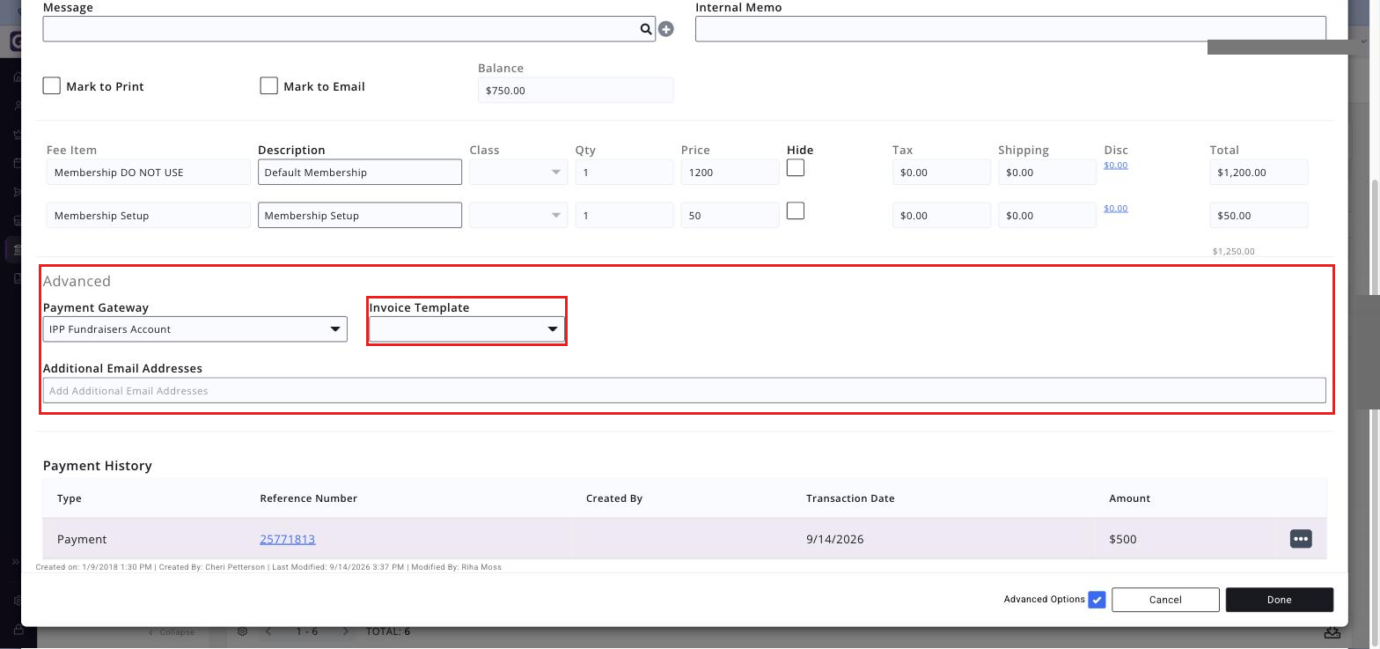Image resolution: width=1380 pixels, height=649 pixels.
Task: Open the Class dropdown for Default Membership row
Action: click(x=518, y=172)
